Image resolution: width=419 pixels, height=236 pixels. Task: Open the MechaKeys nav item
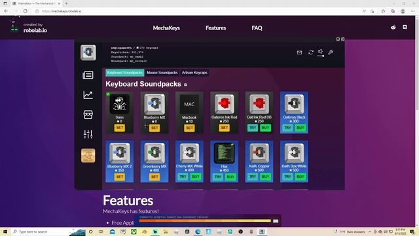coord(166,28)
